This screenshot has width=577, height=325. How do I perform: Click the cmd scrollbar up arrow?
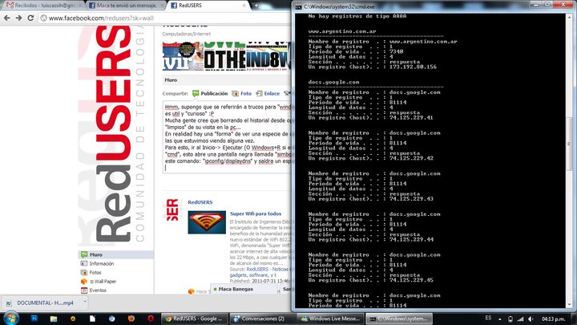(569, 17)
